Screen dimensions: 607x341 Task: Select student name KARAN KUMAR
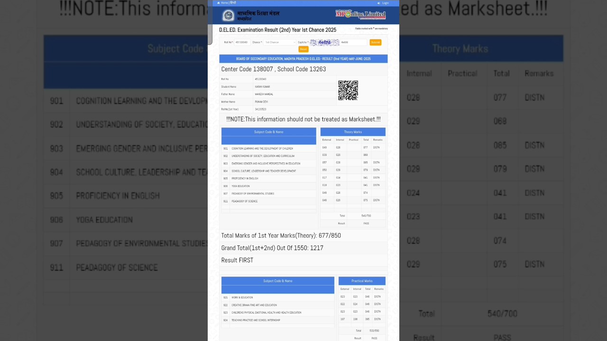(x=262, y=87)
